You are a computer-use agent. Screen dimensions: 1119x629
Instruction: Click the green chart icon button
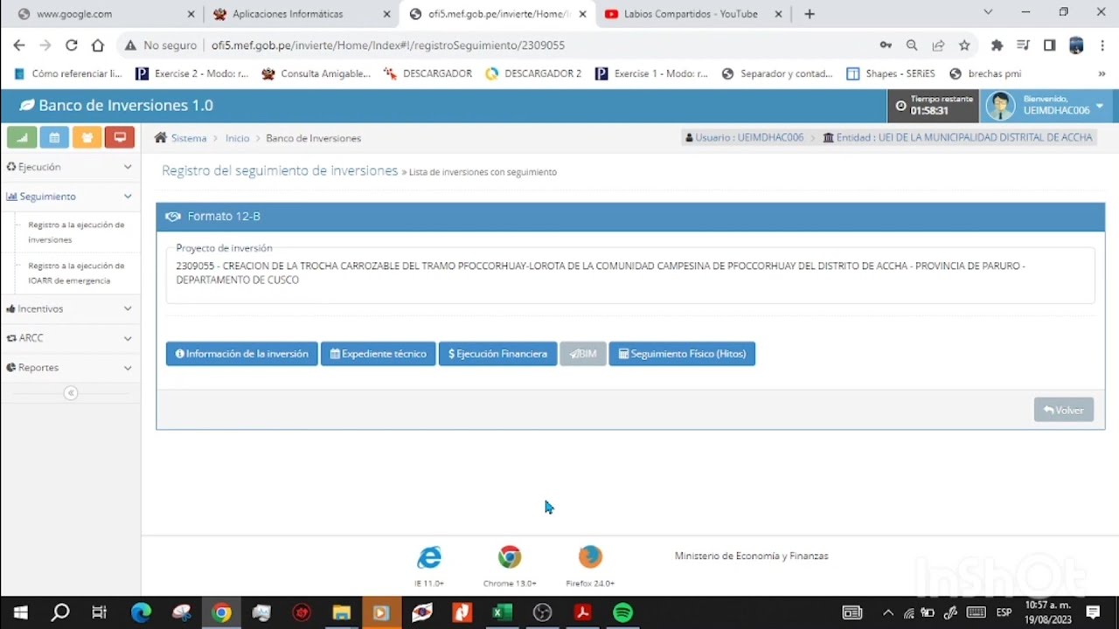click(22, 137)
